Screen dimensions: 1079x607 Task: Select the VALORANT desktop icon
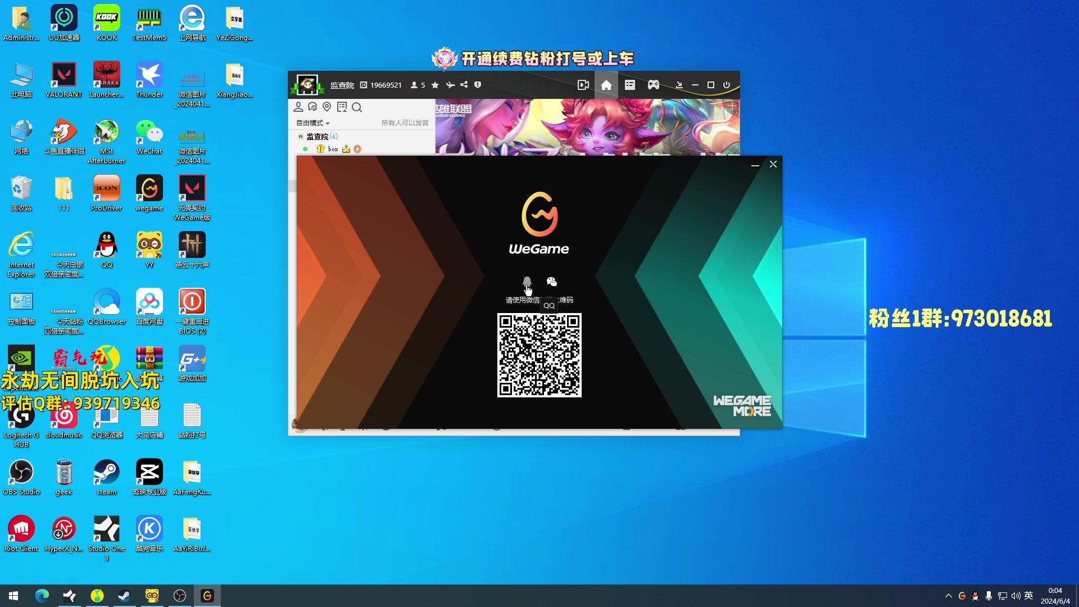coord(64,79)
